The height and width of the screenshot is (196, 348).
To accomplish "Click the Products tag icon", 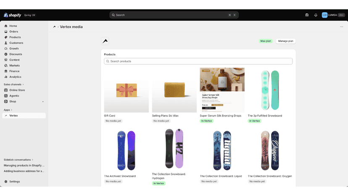I will point(6,37).
